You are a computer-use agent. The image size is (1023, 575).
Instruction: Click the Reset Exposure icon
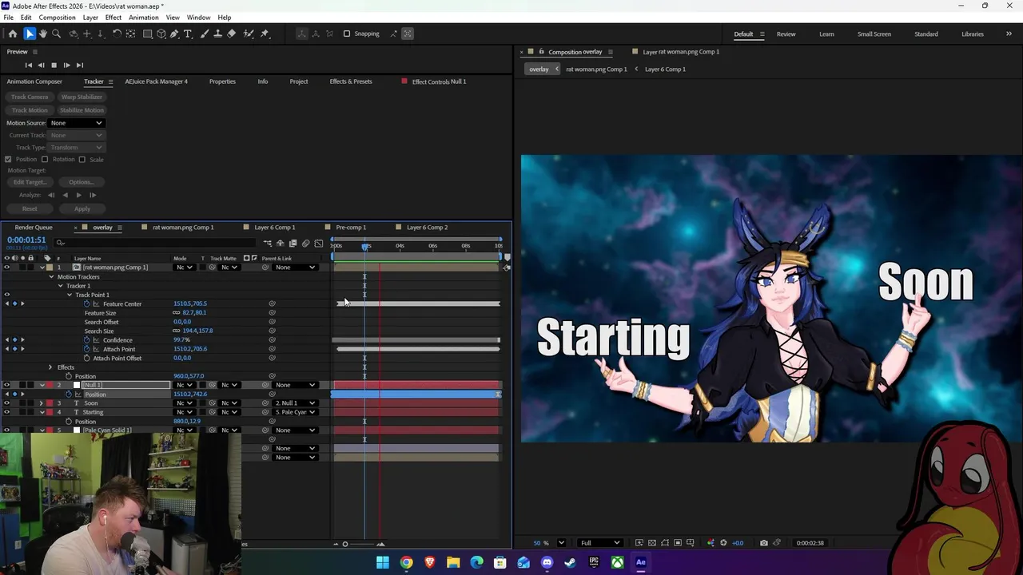724,543
